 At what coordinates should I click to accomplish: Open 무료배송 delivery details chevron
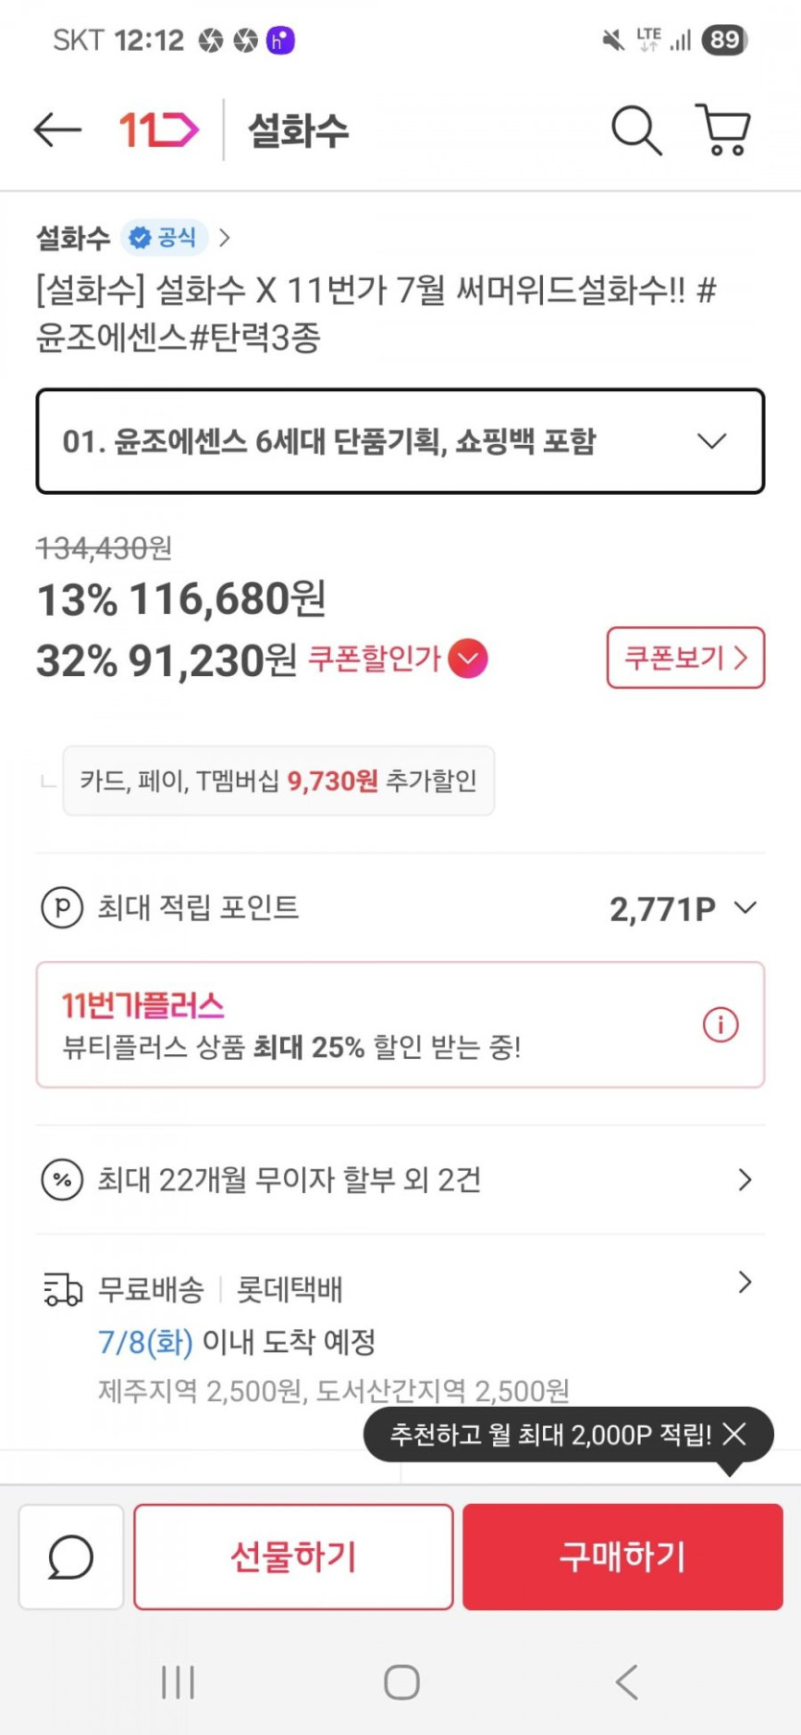coord(744,1282)
